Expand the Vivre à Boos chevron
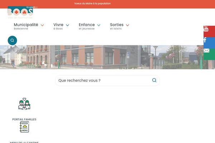 pyautogui.click(x=68, y=25)
